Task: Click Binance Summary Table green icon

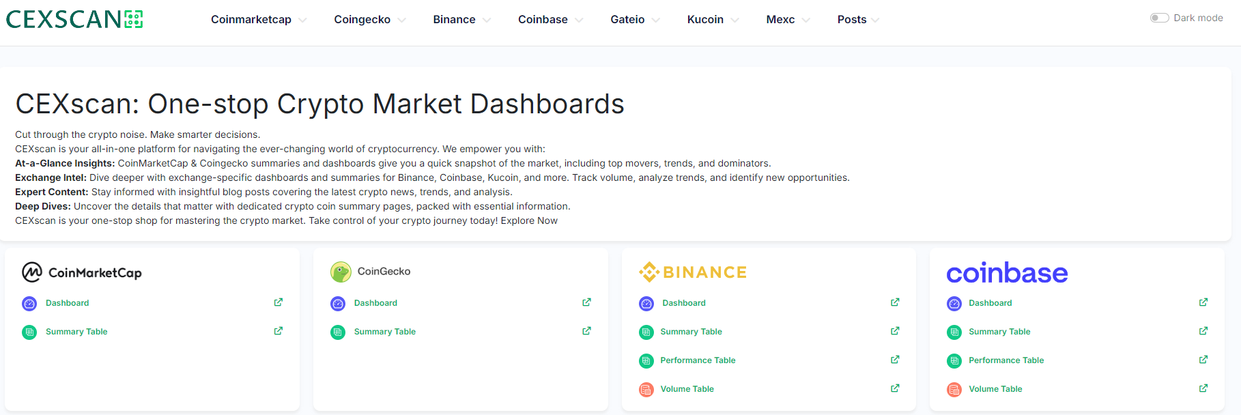Action: (646, 332)
